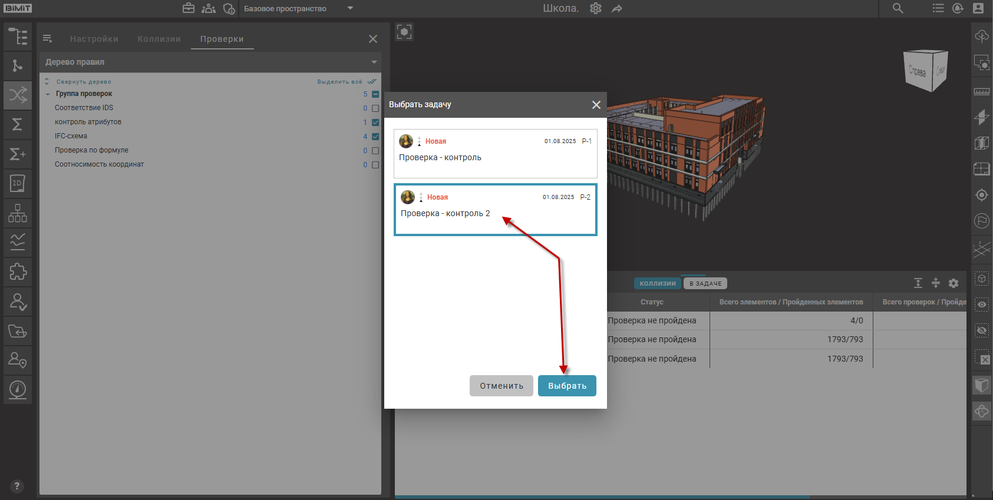The height and width of the screenshot is (500, 993).
Task: Collapse the Группа проверок tree node
Action: pyautogui.click(x=48, y=94)
